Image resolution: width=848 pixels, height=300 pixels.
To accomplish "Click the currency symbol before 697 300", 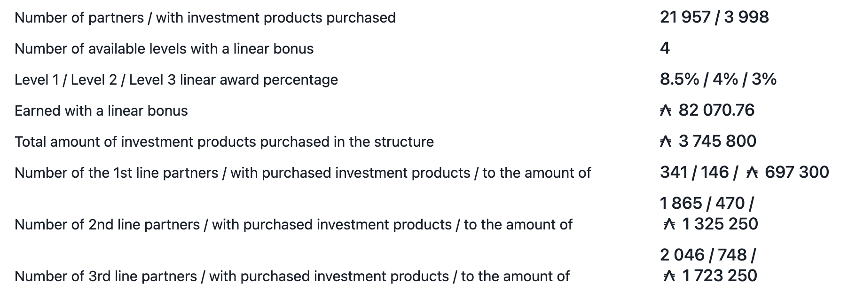I will coord(752,173).
